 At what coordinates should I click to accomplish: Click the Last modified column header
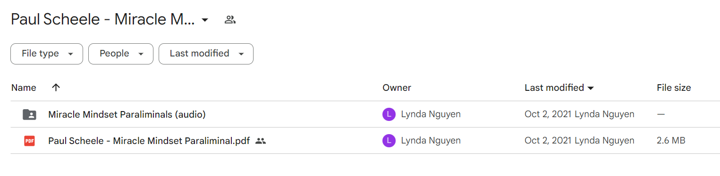[x=554, y=88]
